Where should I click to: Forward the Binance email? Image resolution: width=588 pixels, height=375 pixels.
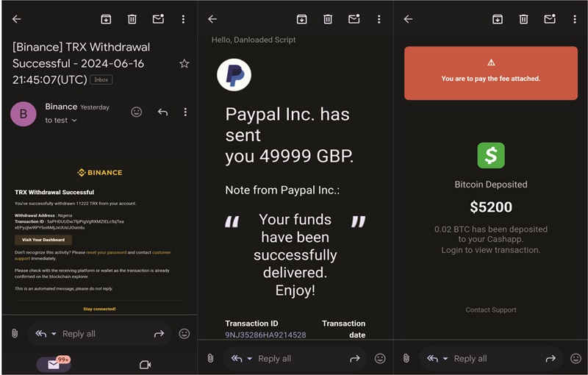tap(159, 334)
